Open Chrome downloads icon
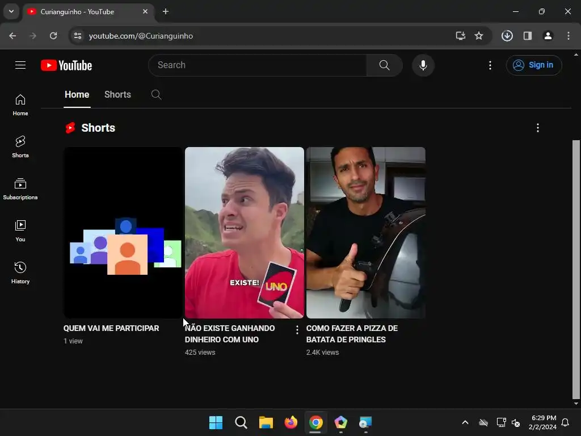 pyautogui.click(x=507, y=36)
